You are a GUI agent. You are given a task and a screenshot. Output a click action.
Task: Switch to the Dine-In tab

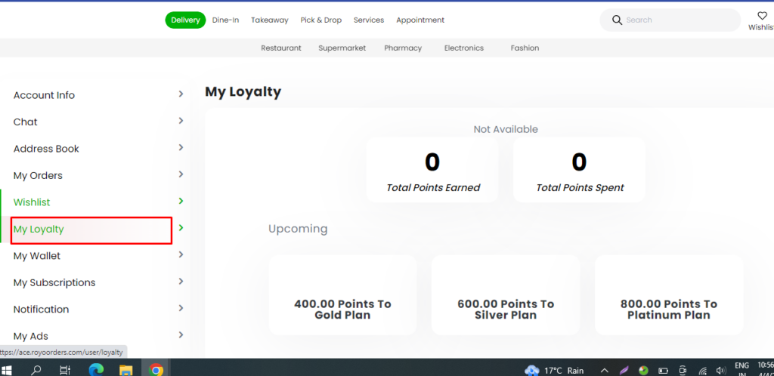225,20
